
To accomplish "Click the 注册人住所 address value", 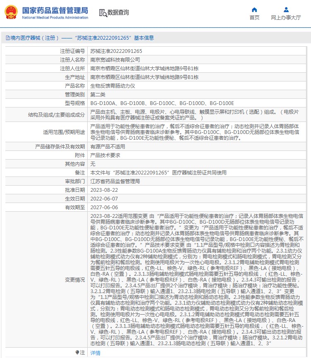I will pos(144,69).
